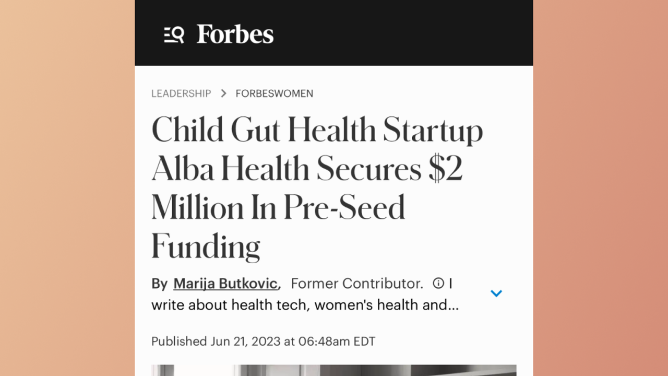Image resolution: width=668 pixels, height=376 pixels.
Task: Click the Million In Pre-Seed headline line
Action: click(278, 207)
